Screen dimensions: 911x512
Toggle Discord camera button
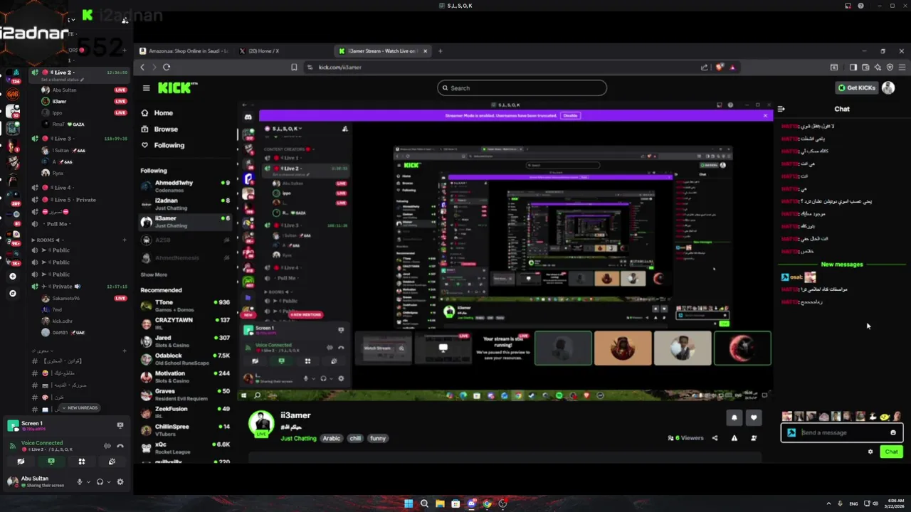(21, 462)
